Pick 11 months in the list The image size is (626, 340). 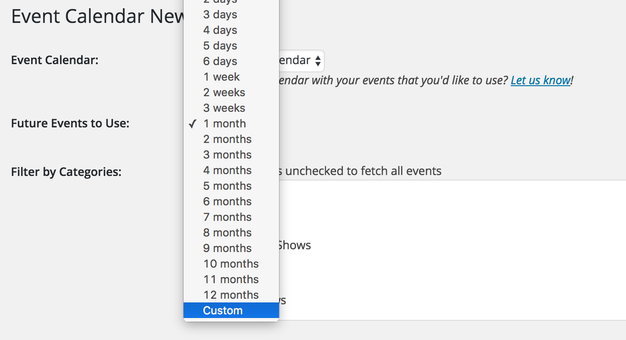point(231,280)
